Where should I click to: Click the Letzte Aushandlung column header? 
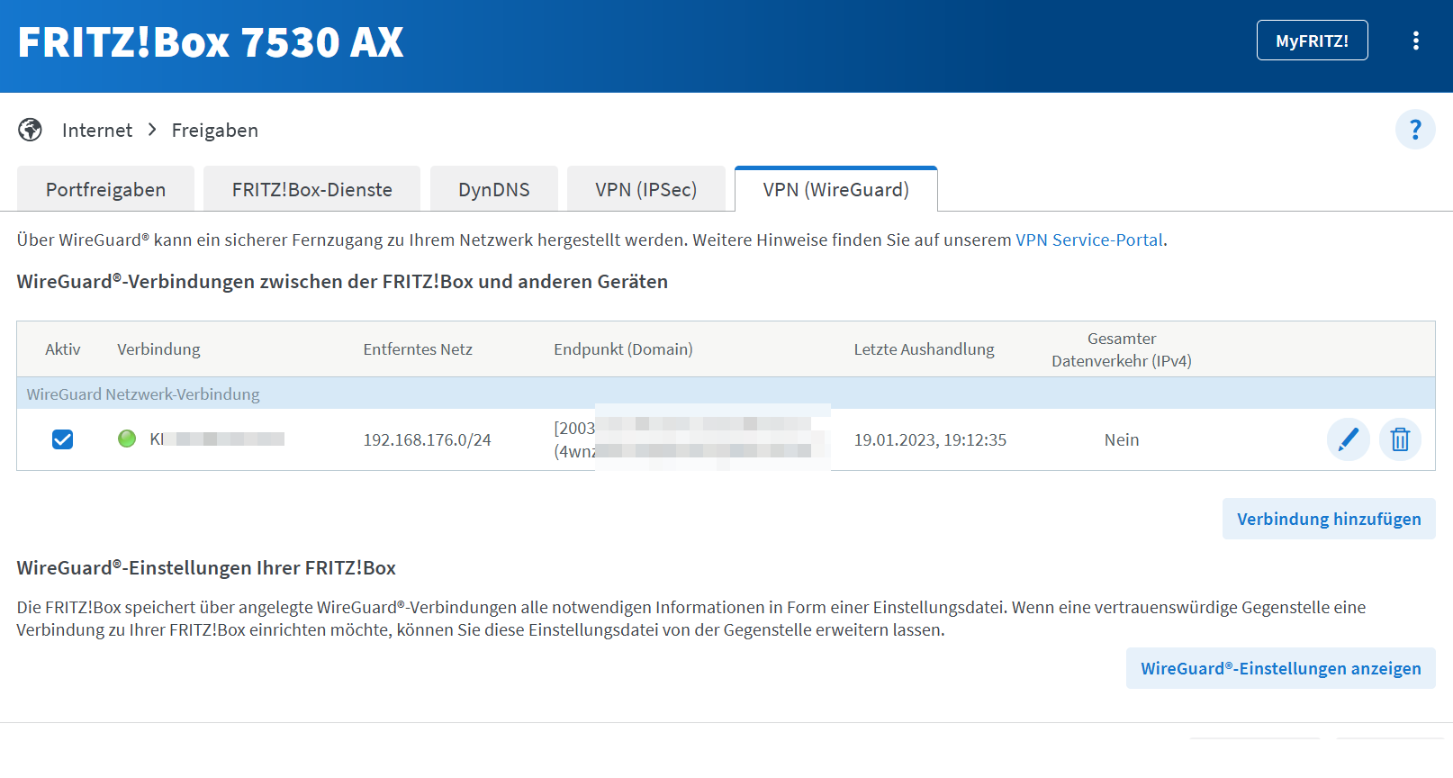pos(924,349)
